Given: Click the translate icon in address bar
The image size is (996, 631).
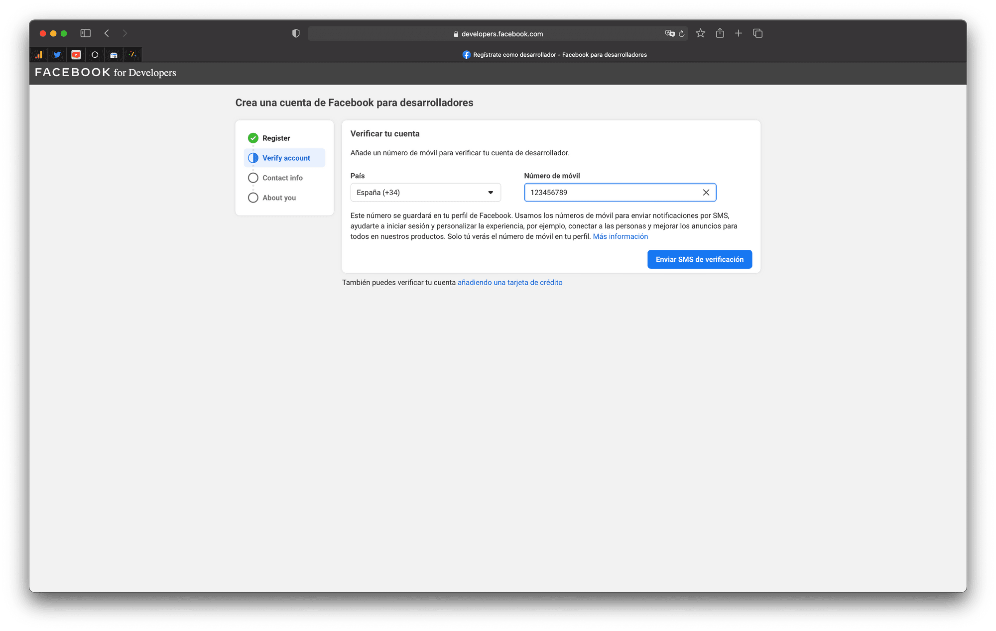Looking at the screenshot, I should pos(670,34).
